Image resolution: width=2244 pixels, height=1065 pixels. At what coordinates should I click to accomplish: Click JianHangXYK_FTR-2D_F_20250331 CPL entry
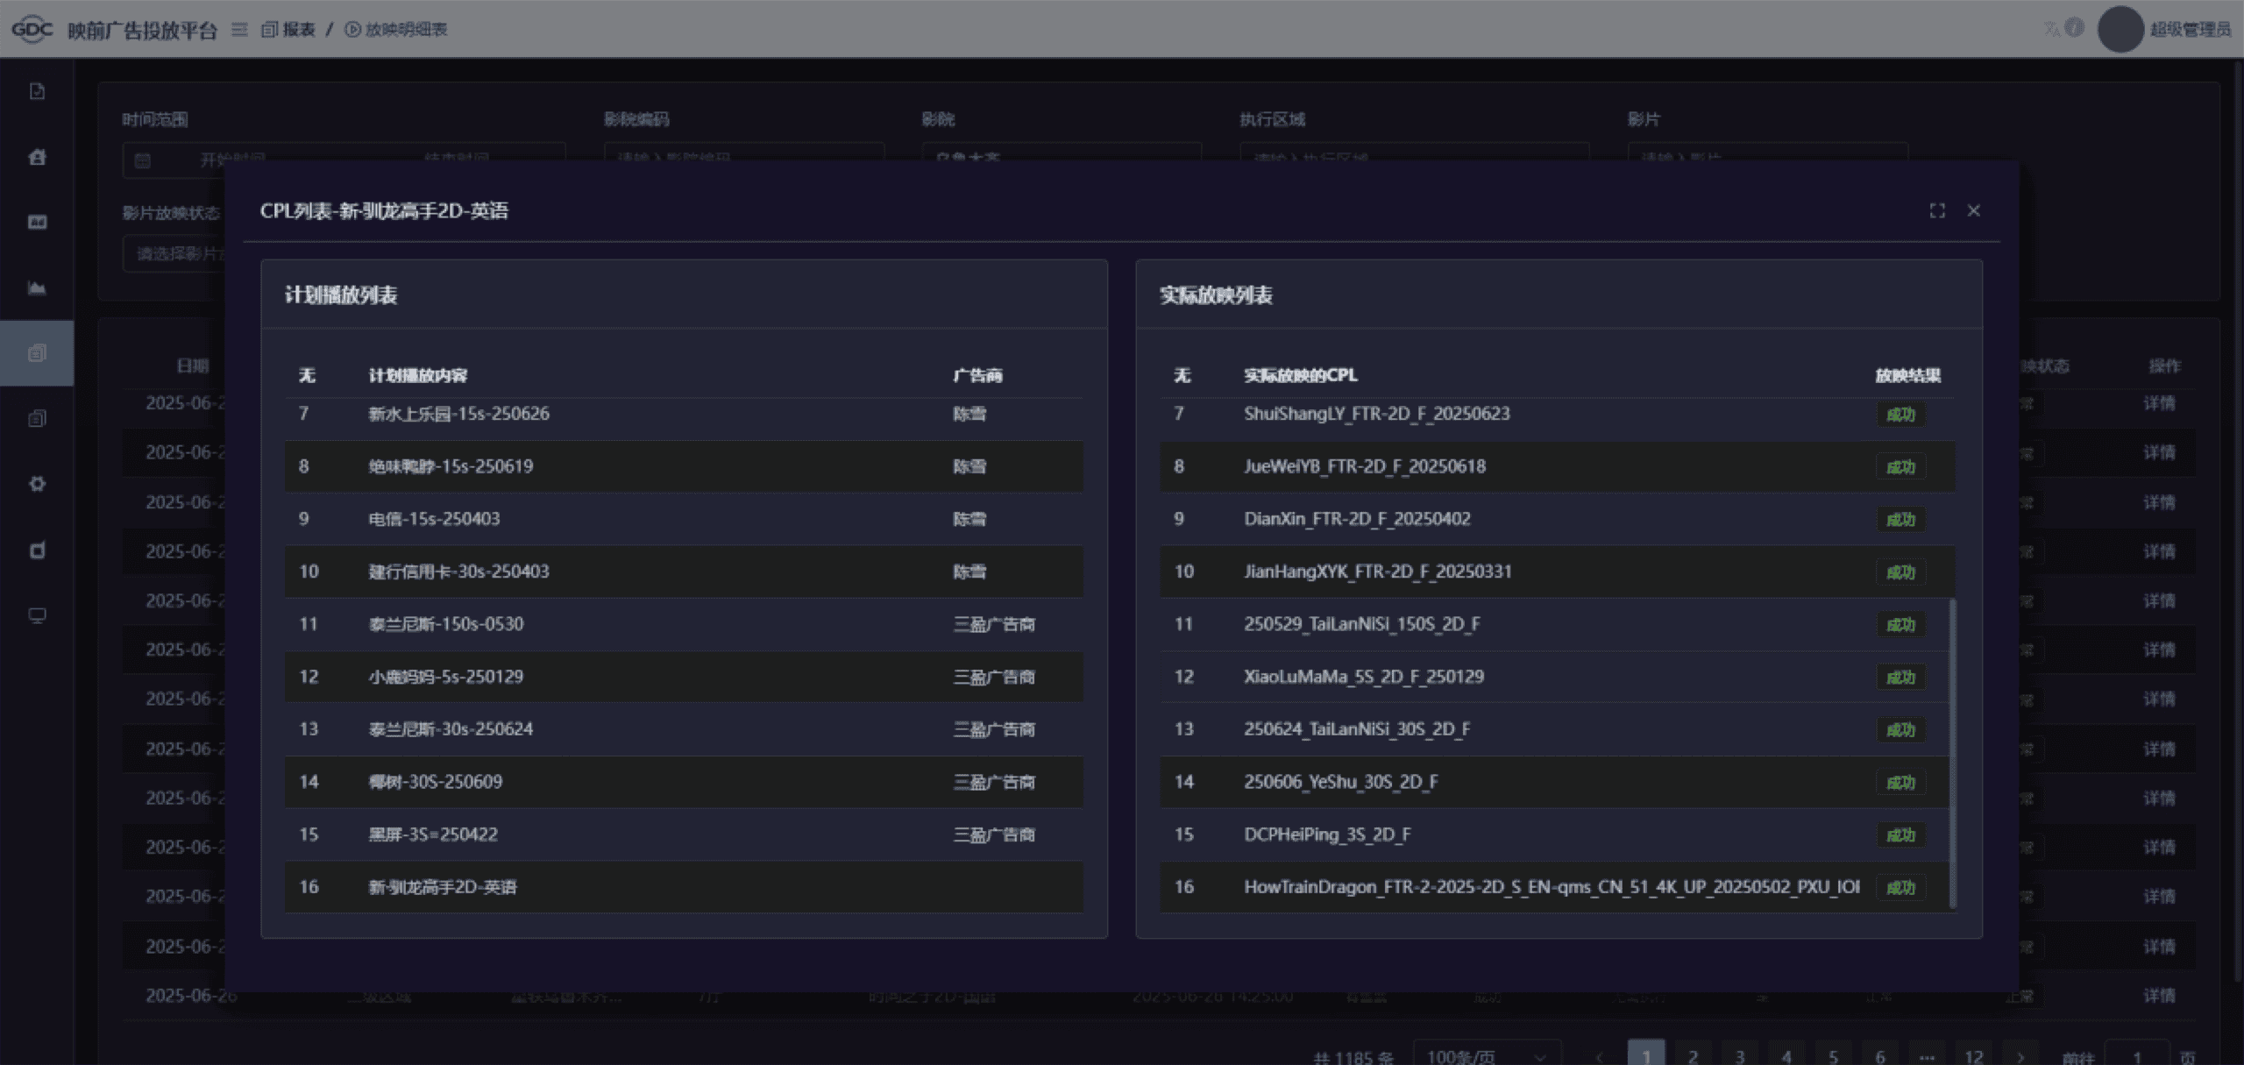[1377, 572]
